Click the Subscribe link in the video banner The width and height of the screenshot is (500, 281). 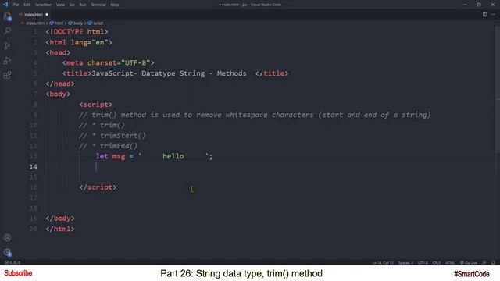(x=18, y=273)
